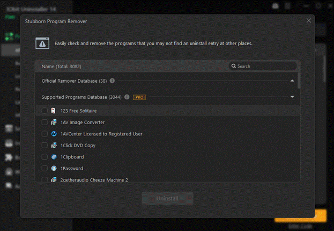334x231 pixels.
Task: Click the 1AV Image Converter icon
Action: pyautogui.click(x=54, y=122)
